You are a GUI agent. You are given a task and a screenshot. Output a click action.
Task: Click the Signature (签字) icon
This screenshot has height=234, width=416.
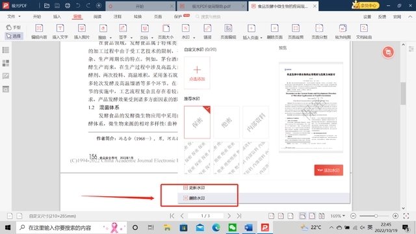[x=123, y=28]
